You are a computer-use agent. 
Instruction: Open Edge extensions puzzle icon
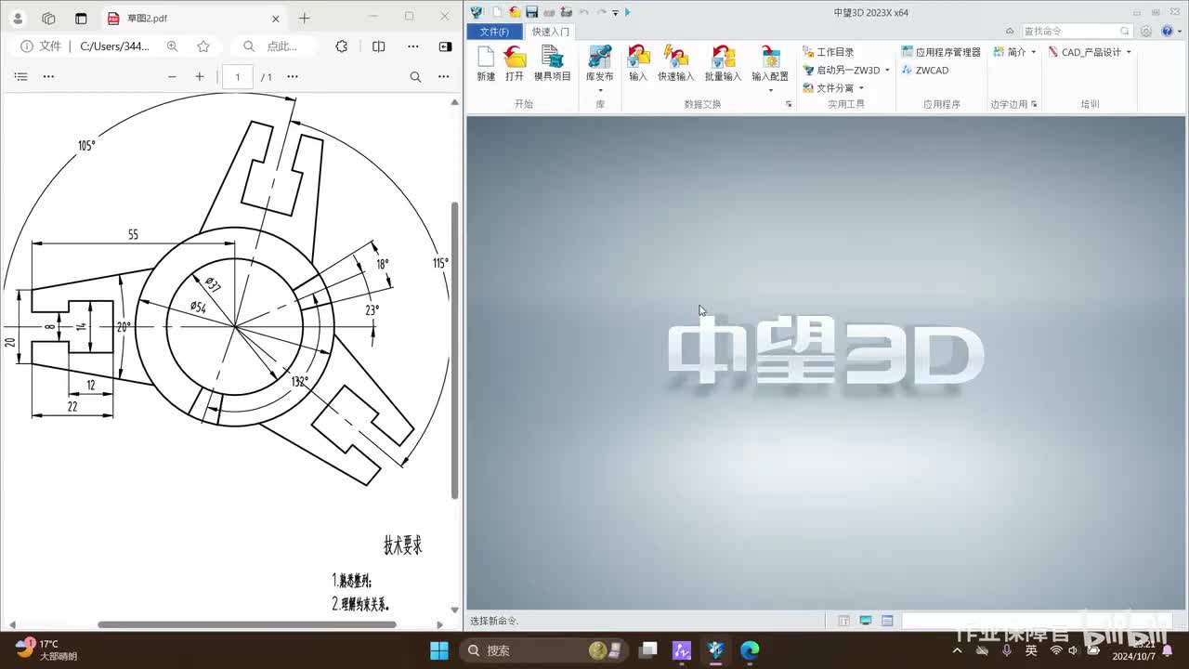pyautogui.click(x=342, y=46)
